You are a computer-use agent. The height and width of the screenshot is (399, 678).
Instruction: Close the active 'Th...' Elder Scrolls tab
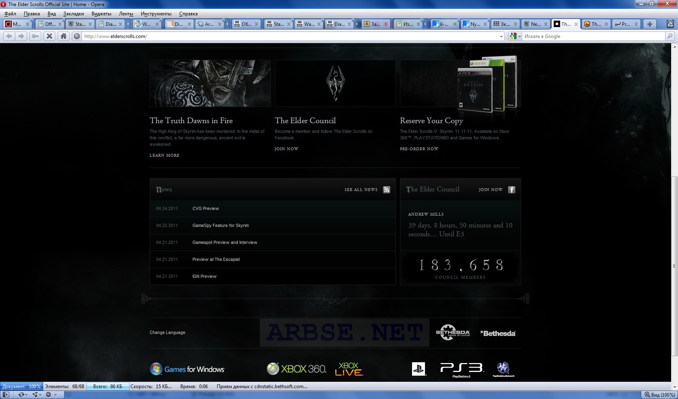pyautogui.click(x=576, y=24)
